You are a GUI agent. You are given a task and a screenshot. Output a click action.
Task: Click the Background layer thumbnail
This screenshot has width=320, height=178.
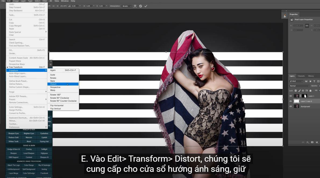(296, 106)
